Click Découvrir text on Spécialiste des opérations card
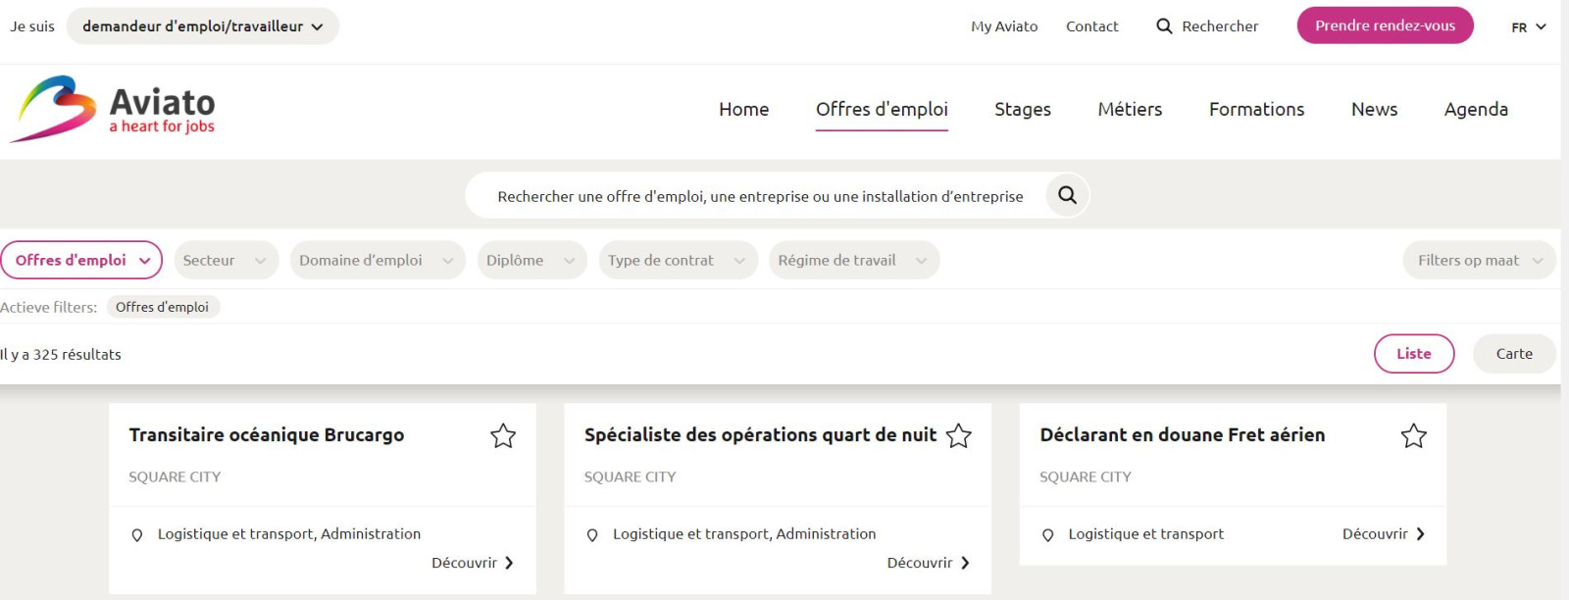Image resolution: width=1569 pixels, height=600 pixels. [x=920, y=563]
